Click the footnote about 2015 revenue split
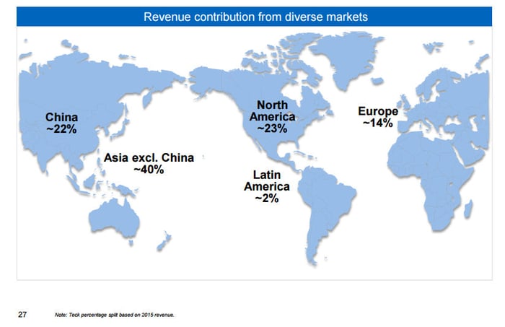The width and height of the screenshot is (505, 327). point(114,315)
